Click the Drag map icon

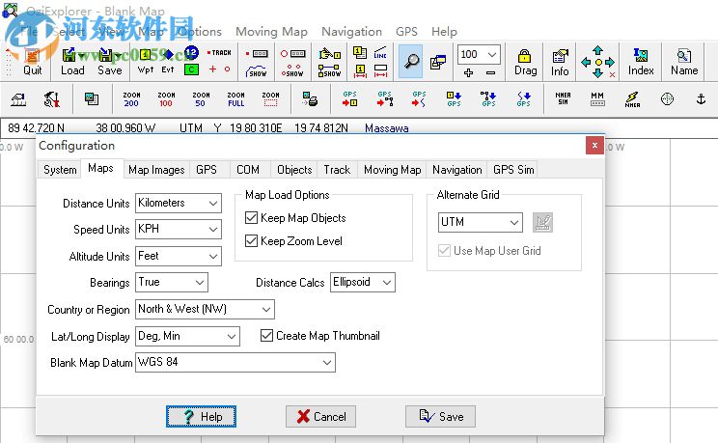click(x=525, y=63)
